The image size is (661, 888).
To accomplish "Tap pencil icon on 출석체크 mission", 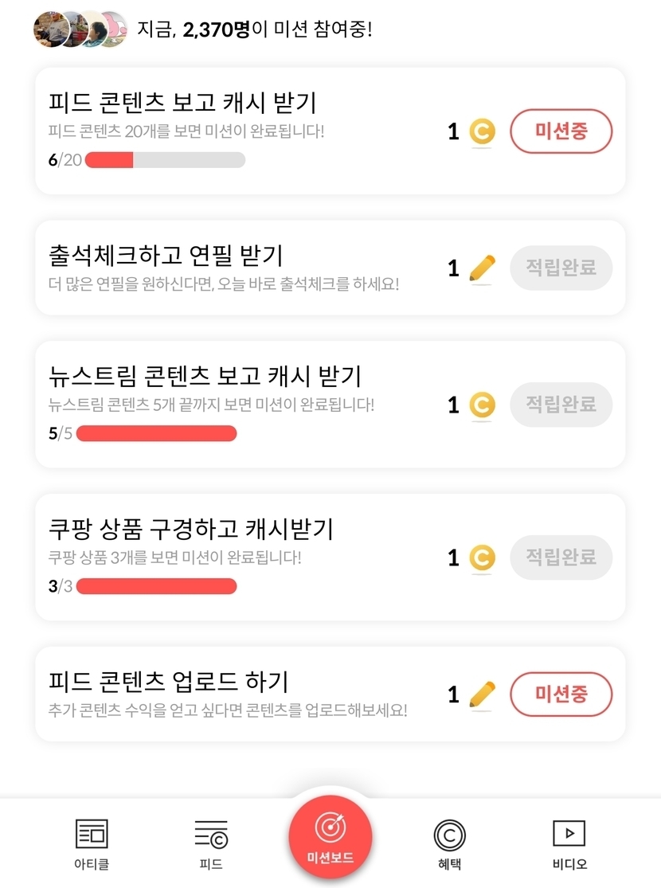I will pos(482,269).
